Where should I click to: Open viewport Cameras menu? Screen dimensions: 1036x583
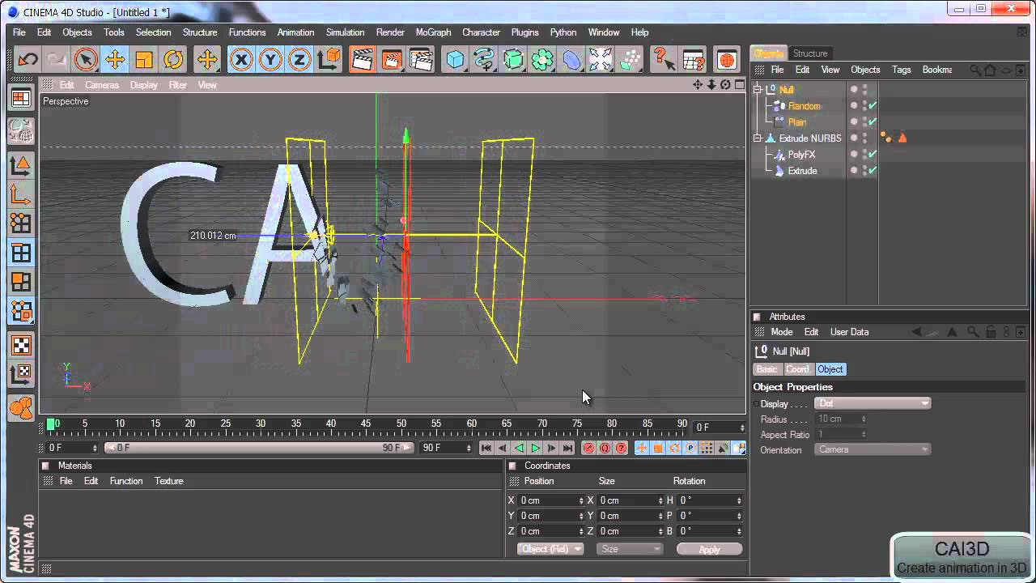tap(102, 85)
